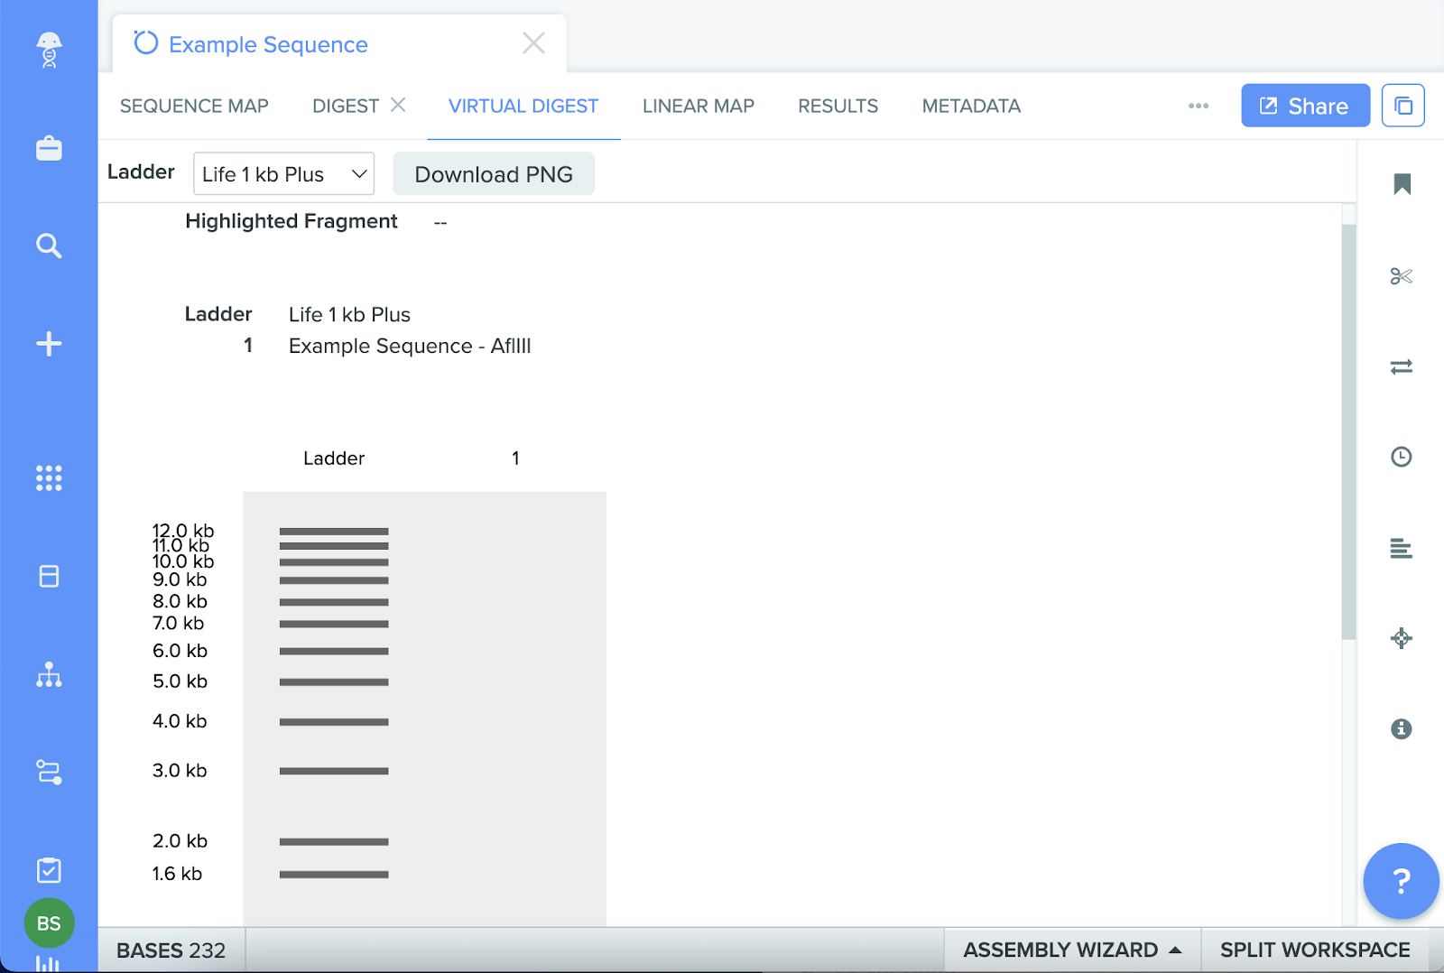Switch to the Sequence Map tab
1444x973 pixels.
click(194, 106)
